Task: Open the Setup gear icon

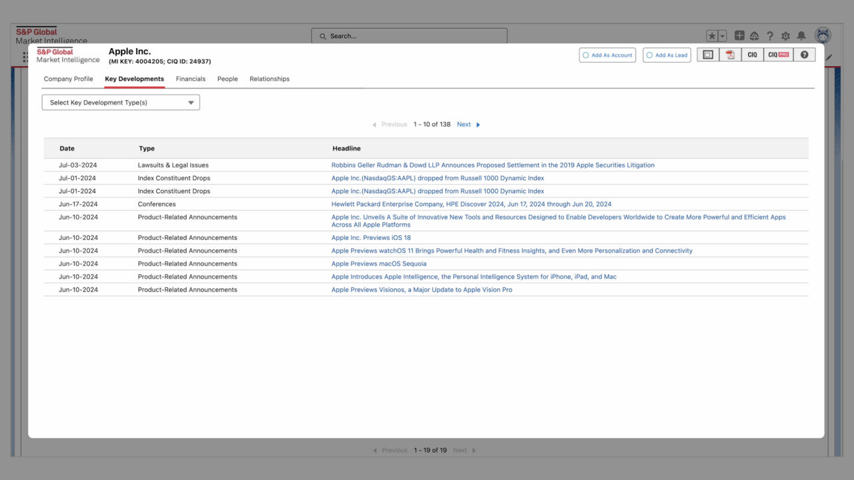Action: coord(785,36)
